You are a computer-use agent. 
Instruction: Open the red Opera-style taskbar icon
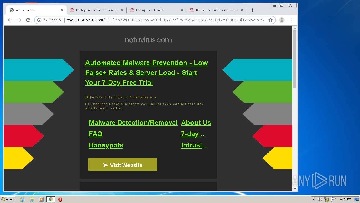click(x=60, y=199)
